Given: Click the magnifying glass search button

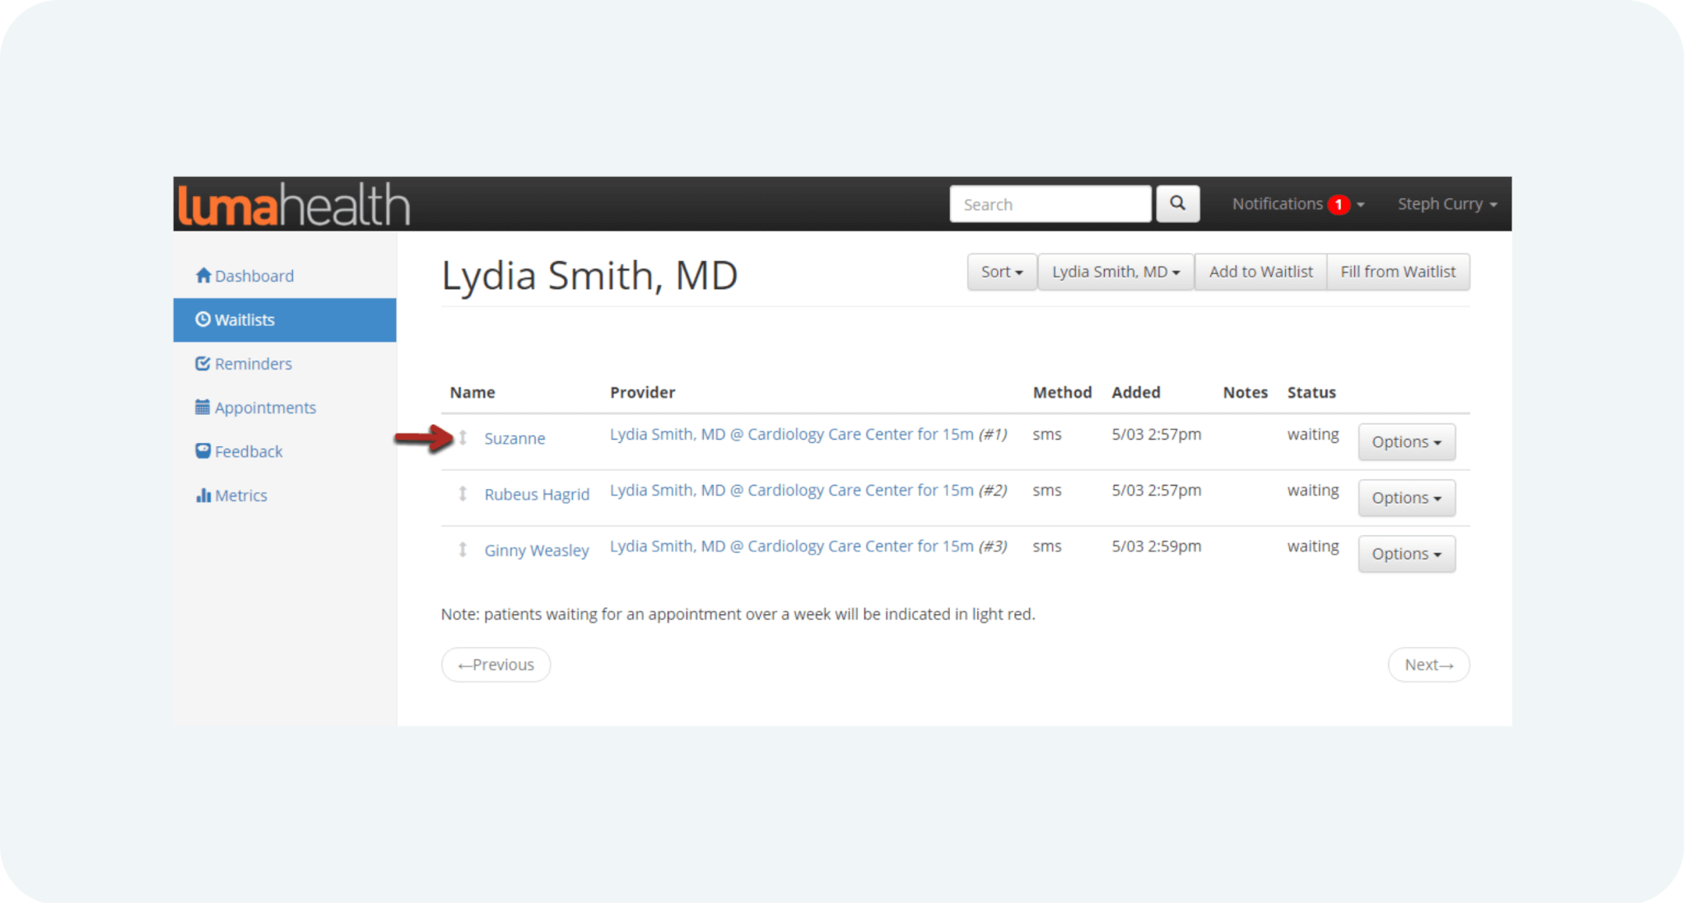Looking at the screenshot, I should pos(1177,203).
